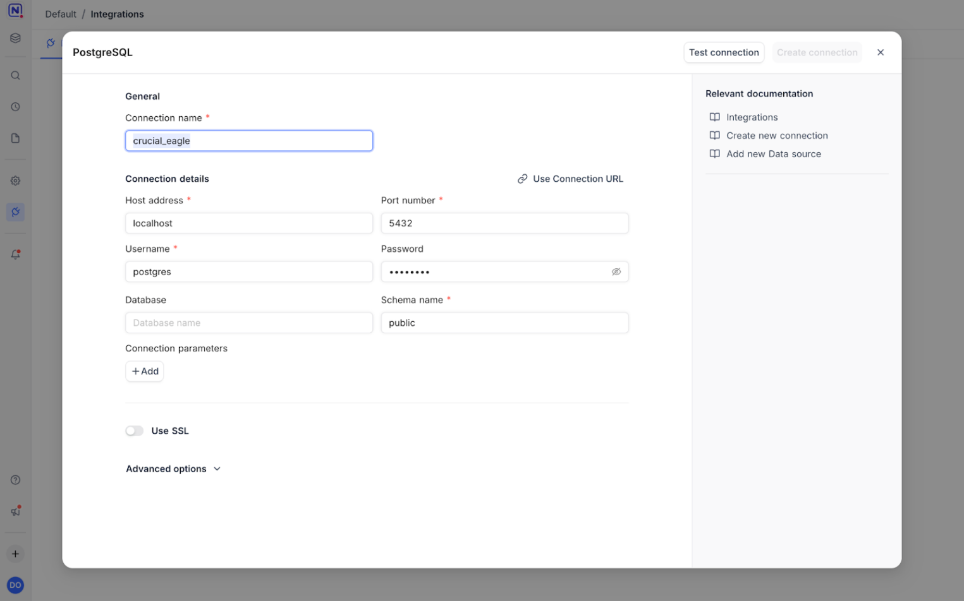Image resolution: width=964 pixels, height=601 pixels.
Task: Open notifications bell icon
Action: 15,254
